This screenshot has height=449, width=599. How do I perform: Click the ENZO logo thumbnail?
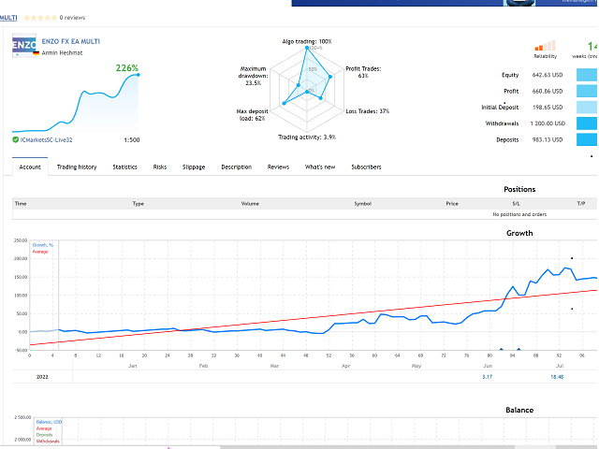[x=24, y=46]
